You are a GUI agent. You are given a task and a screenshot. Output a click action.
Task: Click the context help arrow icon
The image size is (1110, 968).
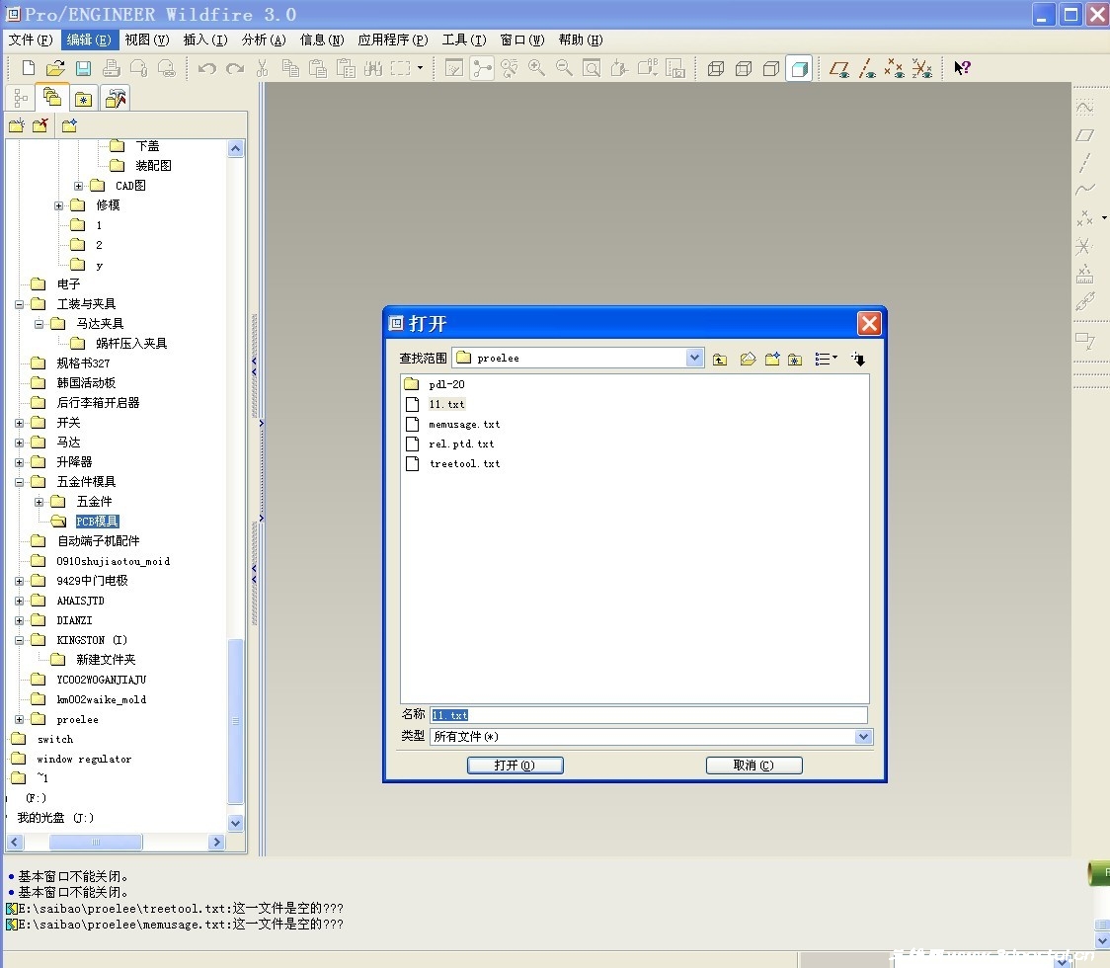[962, 68]
